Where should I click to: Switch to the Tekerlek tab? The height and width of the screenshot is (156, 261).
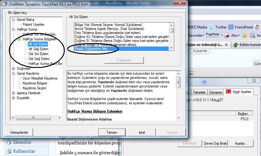(x=200, y=92)
